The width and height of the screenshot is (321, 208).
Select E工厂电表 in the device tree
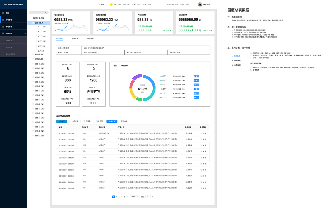coord(42,46)
